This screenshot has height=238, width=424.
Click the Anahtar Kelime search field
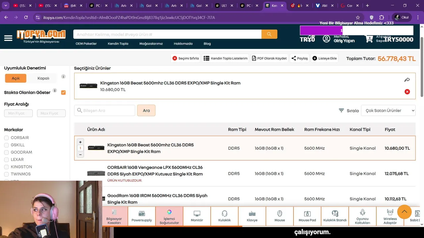click(167, 34)
